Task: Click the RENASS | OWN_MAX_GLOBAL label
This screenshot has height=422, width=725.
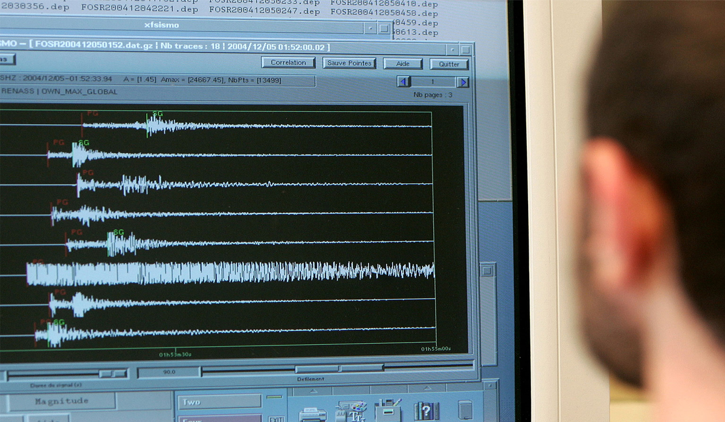Action: (x=59, y=92)
